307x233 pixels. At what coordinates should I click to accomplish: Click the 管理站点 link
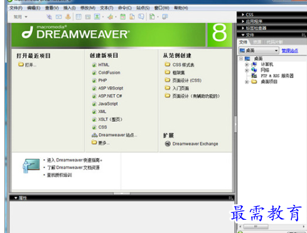pyautogui.click(x=290, y=50)
